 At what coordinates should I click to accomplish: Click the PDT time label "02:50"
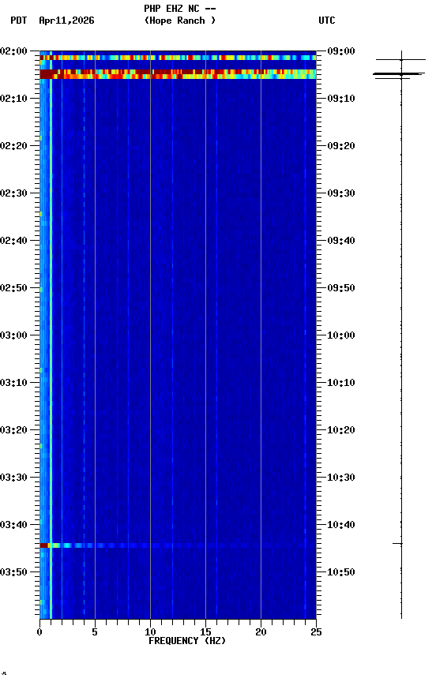(13, 288)
